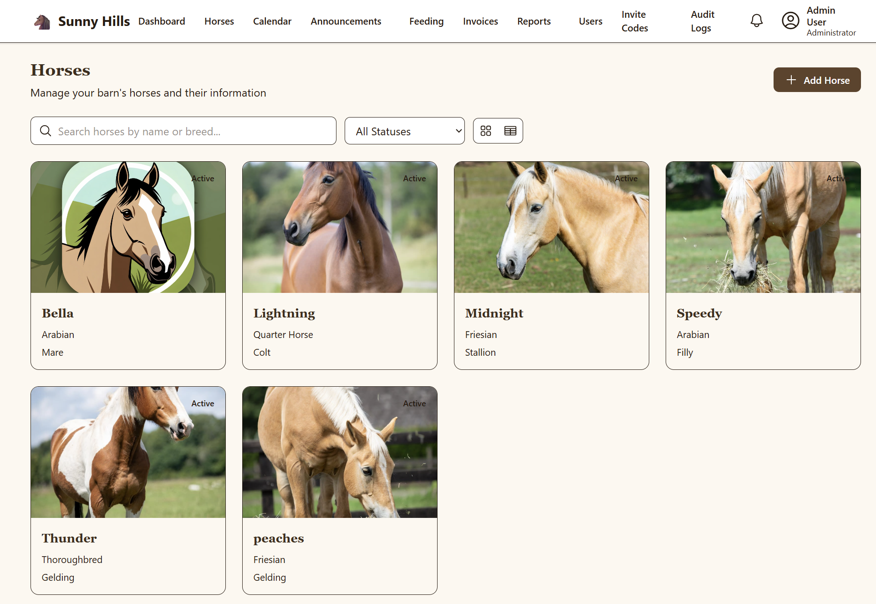
Task: Open Bella's horse photo thumbnail
Action: tap(128, 227)
